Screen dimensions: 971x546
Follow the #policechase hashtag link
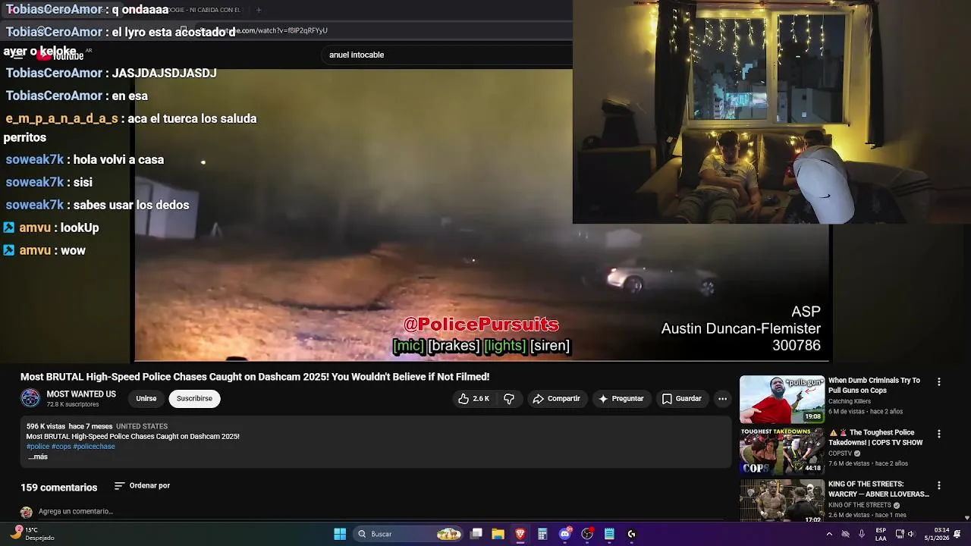[94, 447]
